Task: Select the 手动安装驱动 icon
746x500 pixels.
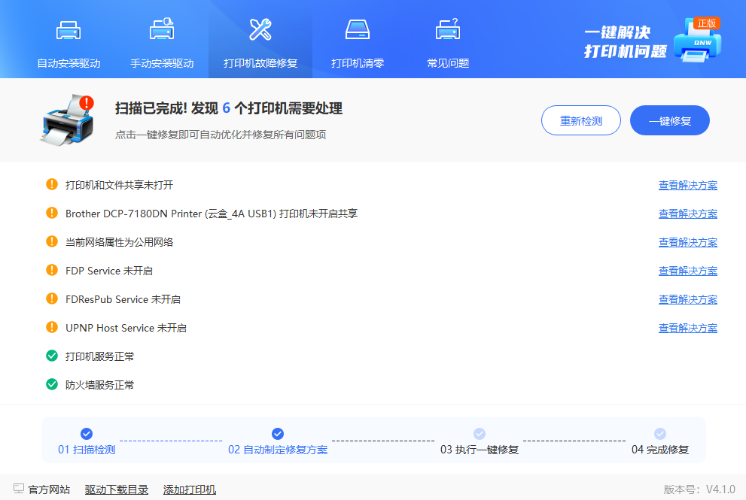Action: point(162,31)
